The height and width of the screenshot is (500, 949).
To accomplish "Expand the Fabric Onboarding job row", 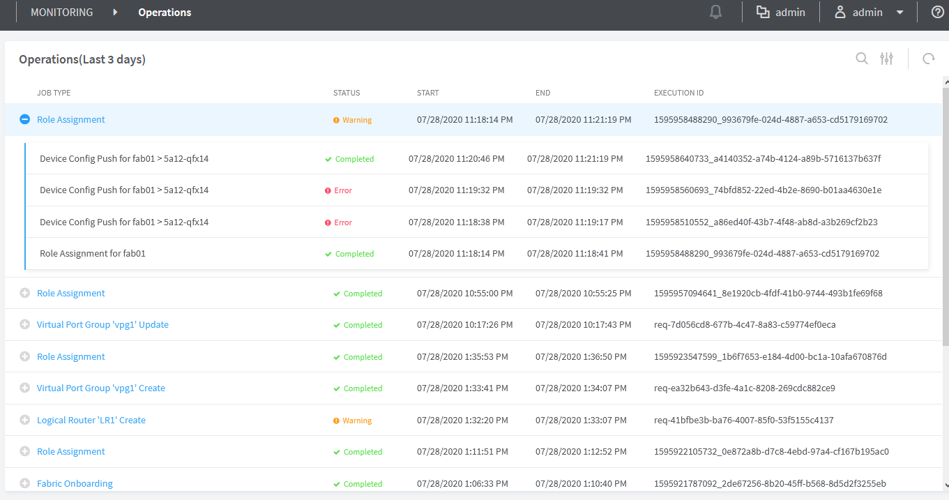I will [24, 483].
